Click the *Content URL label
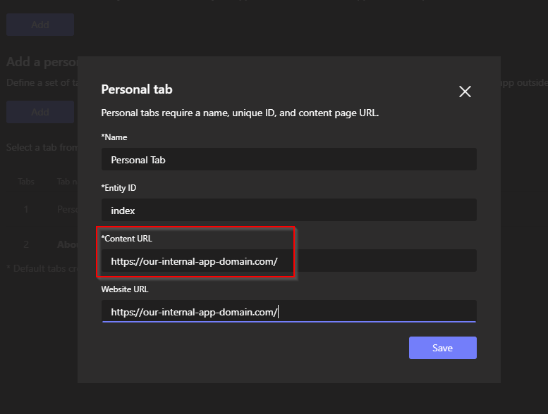Image resolution: width=548 pixels, height=414 pixels. (127, 239)
